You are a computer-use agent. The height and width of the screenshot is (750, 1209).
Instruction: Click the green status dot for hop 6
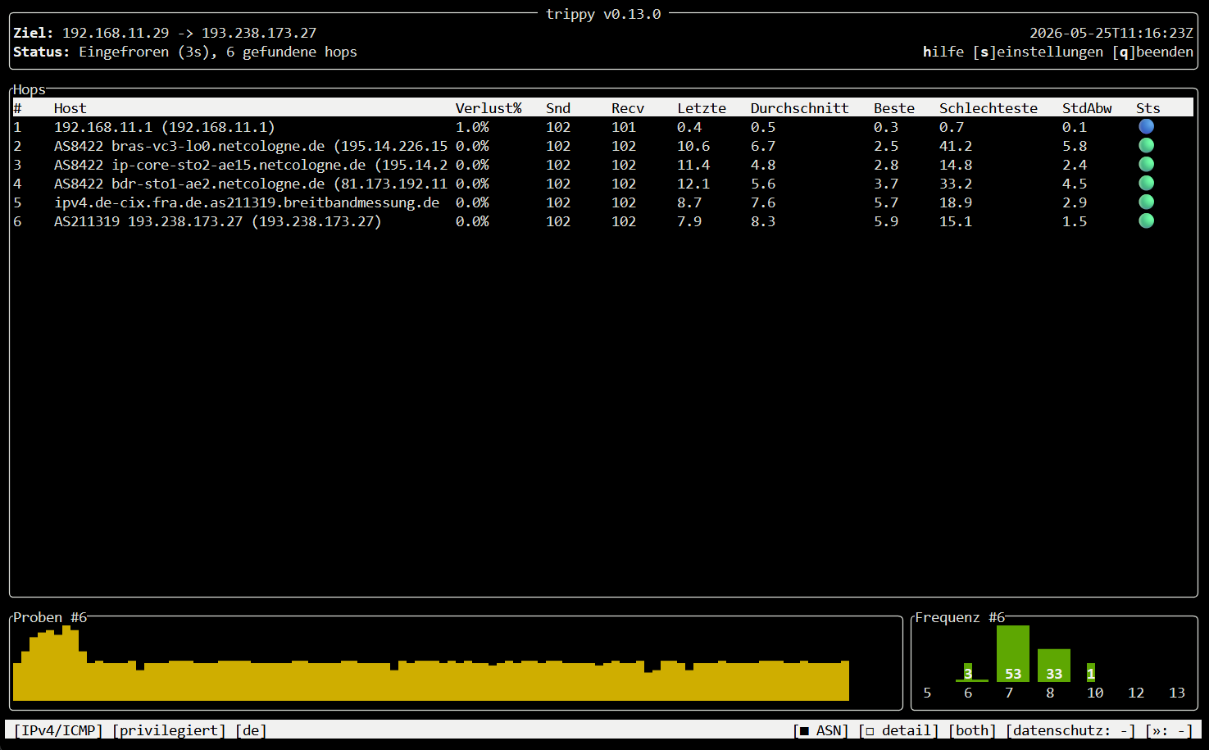tap(1146, 220)
